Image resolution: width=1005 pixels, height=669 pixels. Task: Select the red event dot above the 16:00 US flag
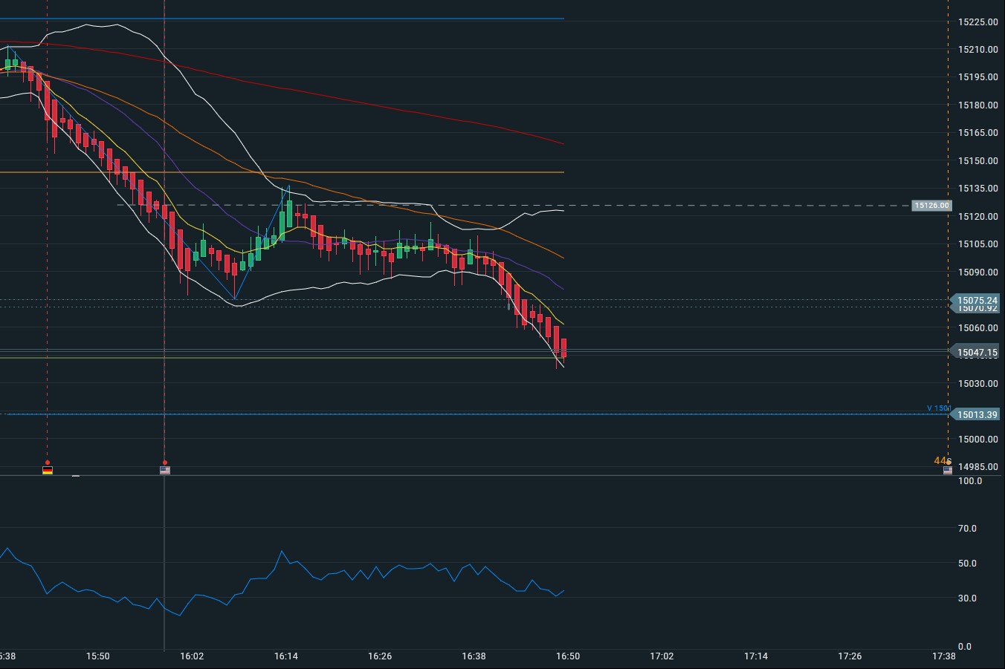point(165,463)
